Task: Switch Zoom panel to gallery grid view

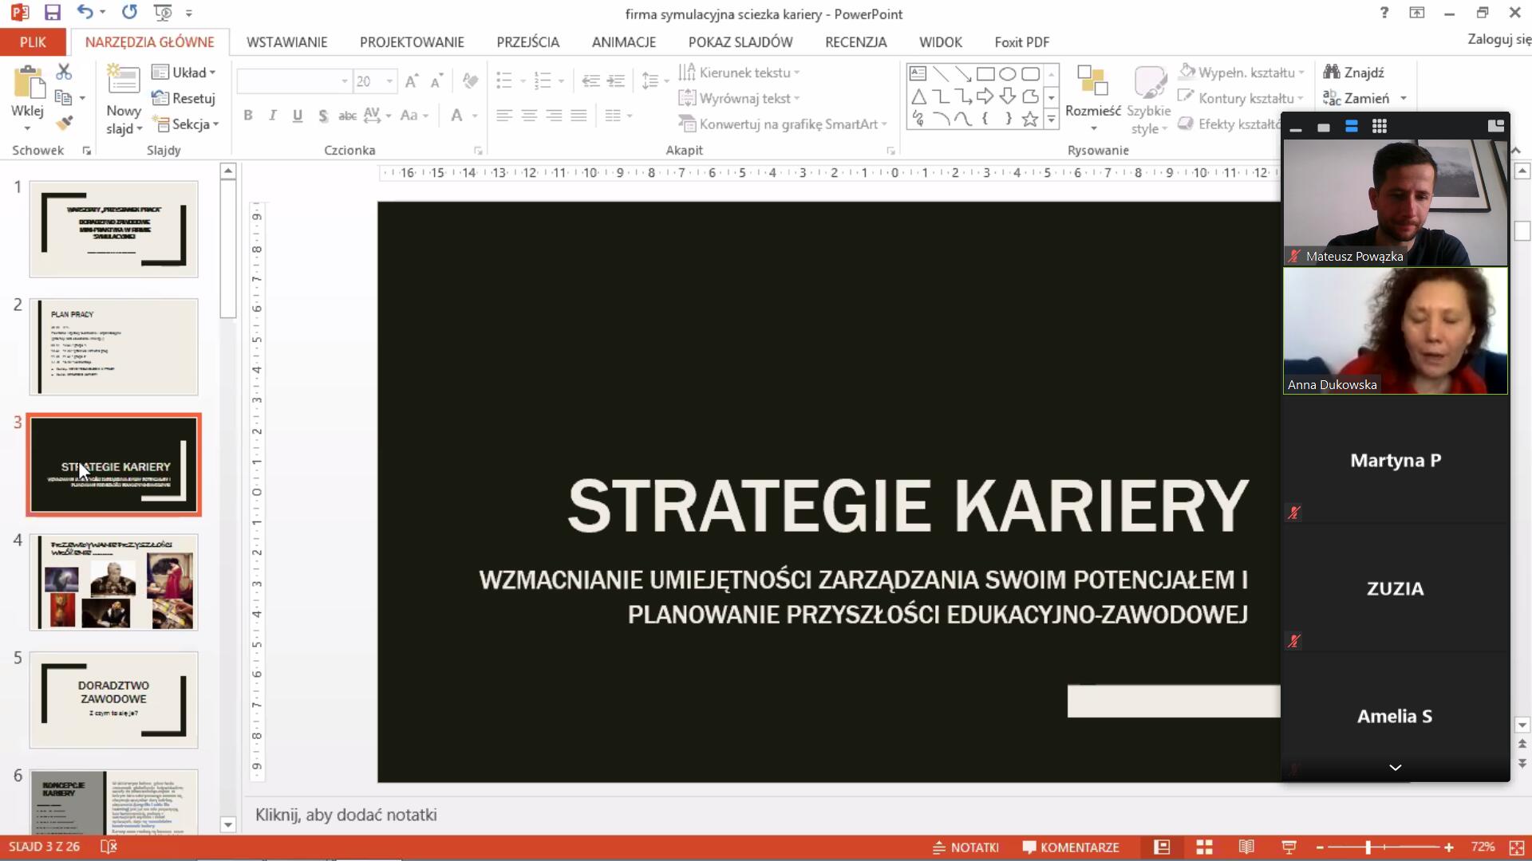Action: point(1379,126)
